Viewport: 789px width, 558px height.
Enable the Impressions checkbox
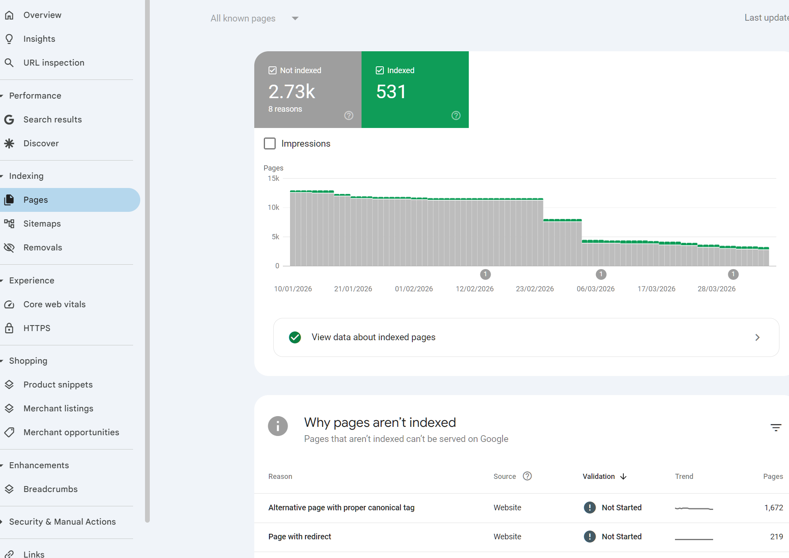270,143
